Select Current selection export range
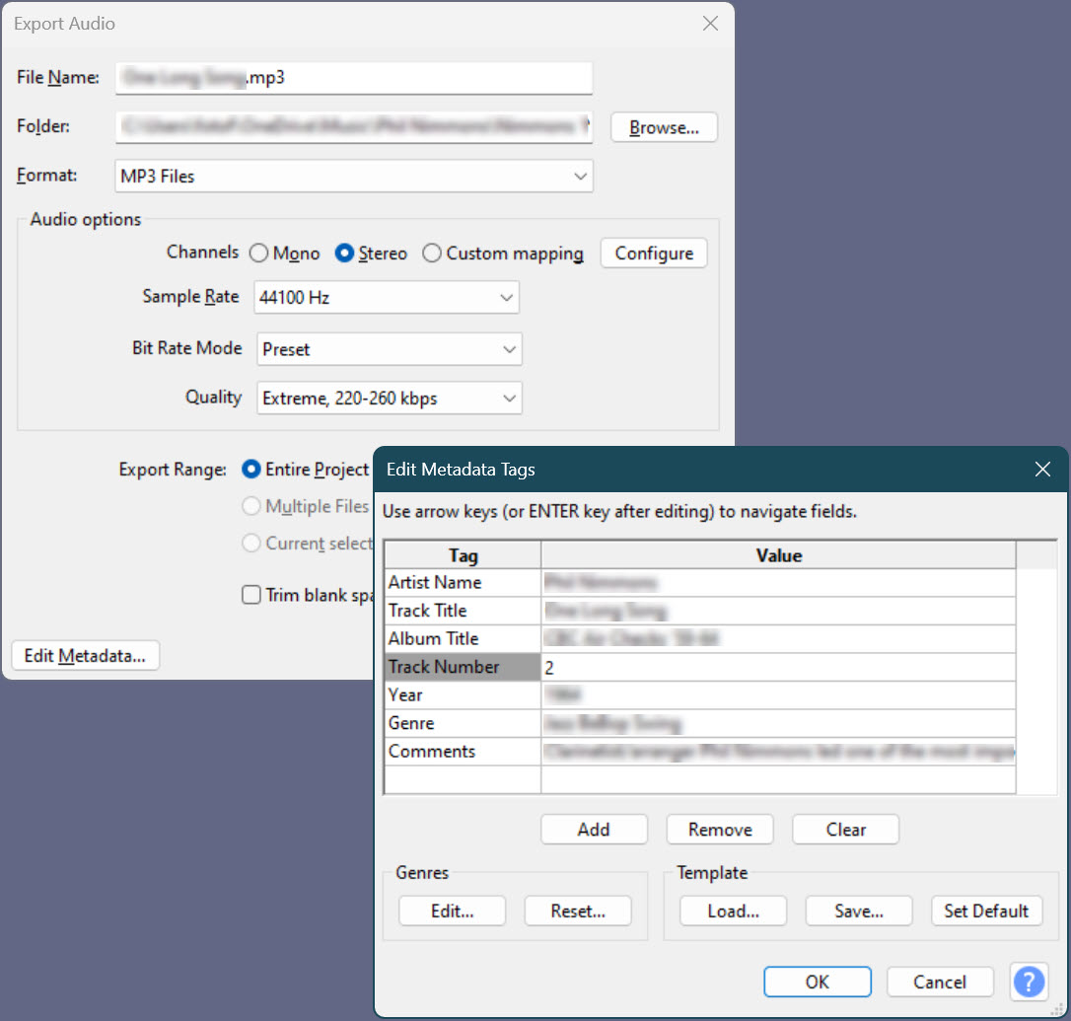This screenshot has height=1021, width=1071. coord(308,543)
